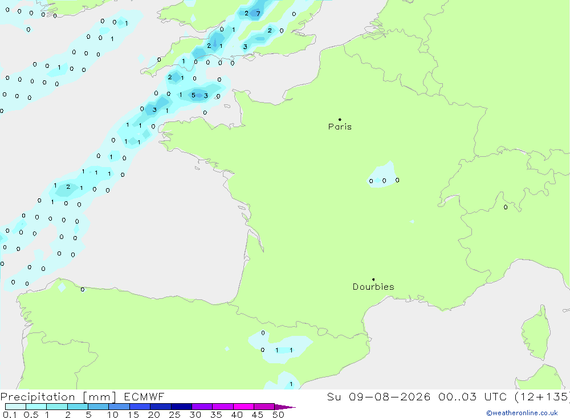This screenshot has width=570, height=418.
Task: Click the '(12+135)' forecast offset text
Action: pos(543,397)
